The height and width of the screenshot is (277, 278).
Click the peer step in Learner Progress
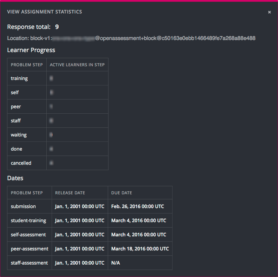16,107
